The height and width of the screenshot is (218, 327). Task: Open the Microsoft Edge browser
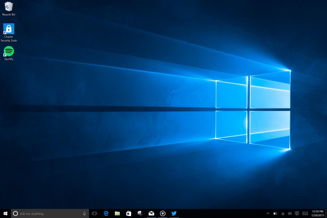106,214
